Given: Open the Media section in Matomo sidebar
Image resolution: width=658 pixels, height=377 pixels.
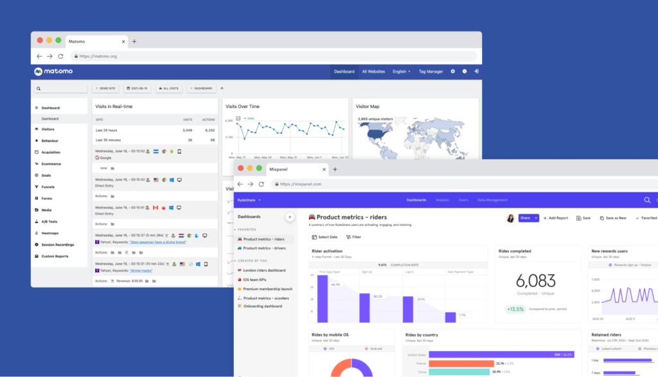Looking at the screenshot, I should [46, 210].
